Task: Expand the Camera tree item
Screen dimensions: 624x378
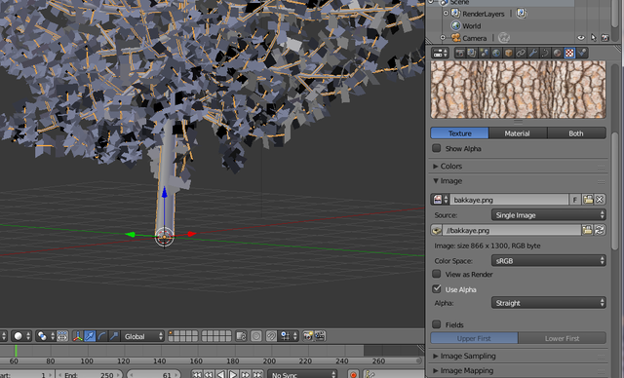Action: coord(443,38)
